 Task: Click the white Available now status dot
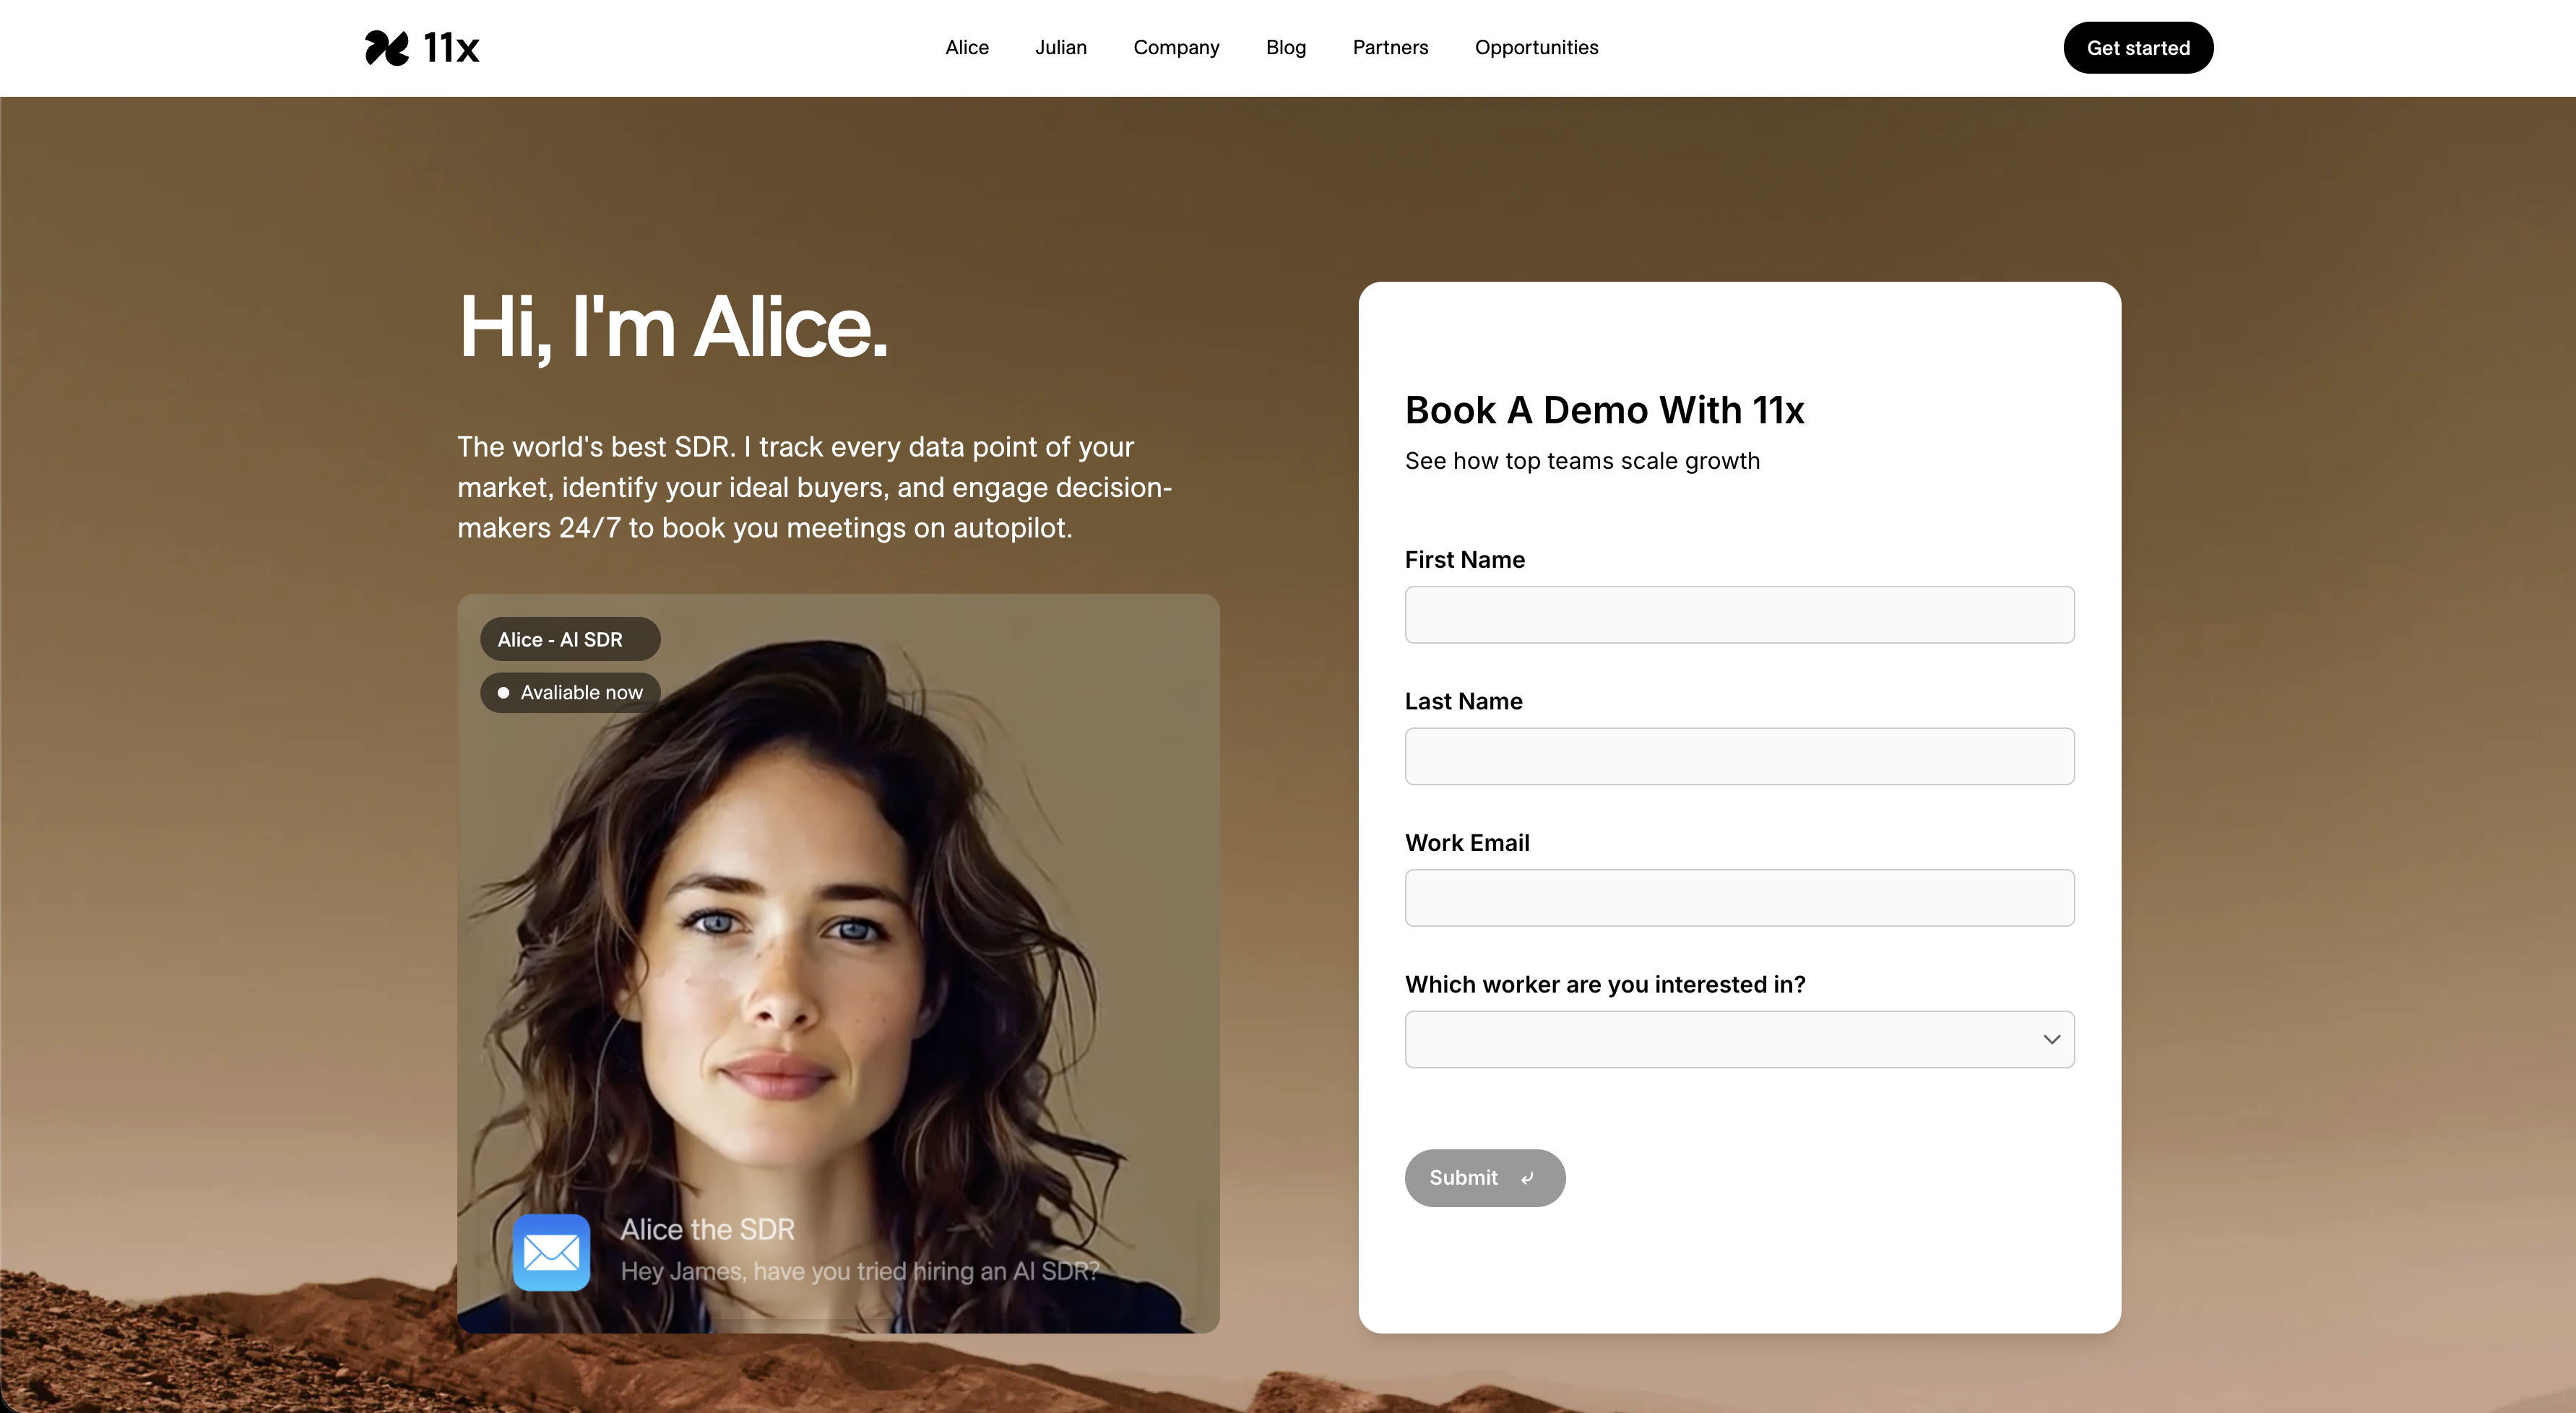pyautogui.click(x=504, y=693)
